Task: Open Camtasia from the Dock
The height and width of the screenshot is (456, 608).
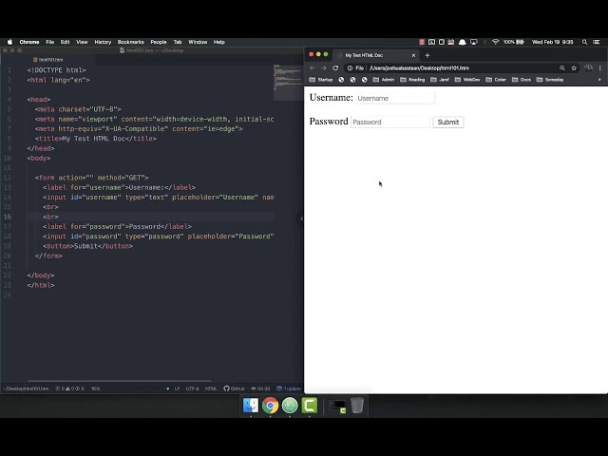Action: pos(310,406)
